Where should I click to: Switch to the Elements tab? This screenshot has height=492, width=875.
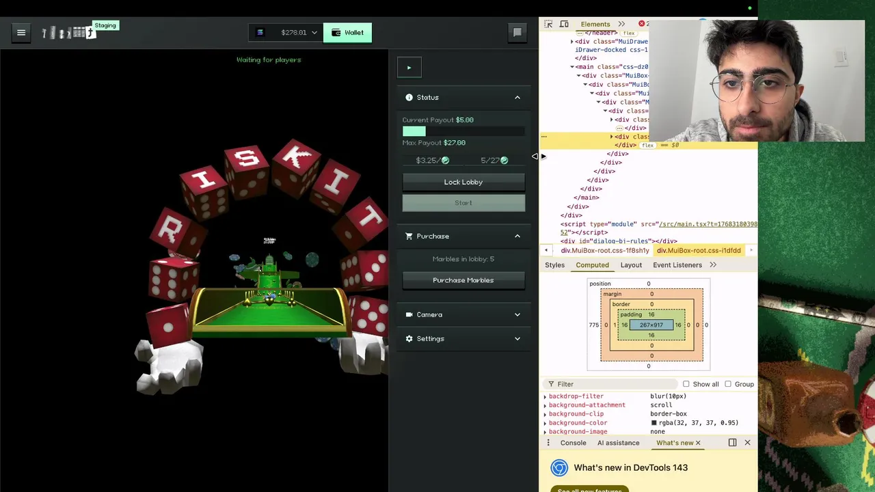click(595, 24)
